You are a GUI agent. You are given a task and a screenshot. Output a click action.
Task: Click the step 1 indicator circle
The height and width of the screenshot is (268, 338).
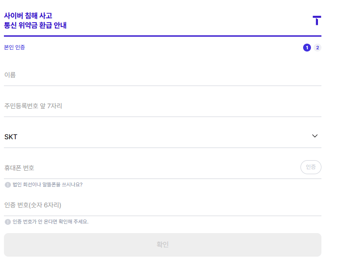tap(307, 48)
